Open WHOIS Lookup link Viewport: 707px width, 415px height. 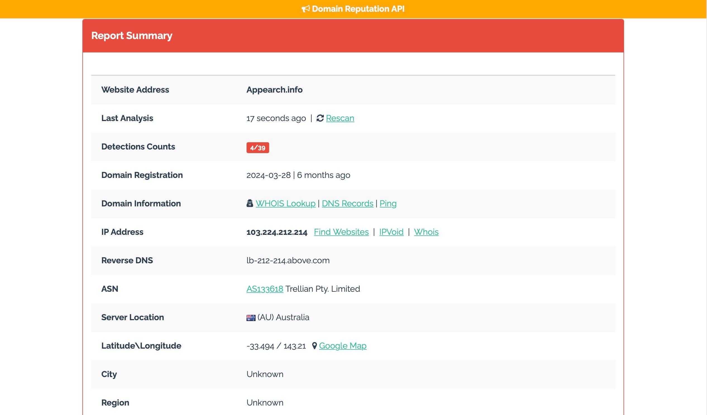click(286, 203)
